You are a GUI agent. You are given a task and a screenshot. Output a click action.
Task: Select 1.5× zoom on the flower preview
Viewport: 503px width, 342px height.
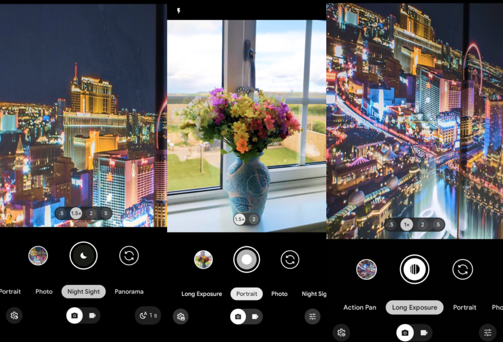[x=240, y=220]
